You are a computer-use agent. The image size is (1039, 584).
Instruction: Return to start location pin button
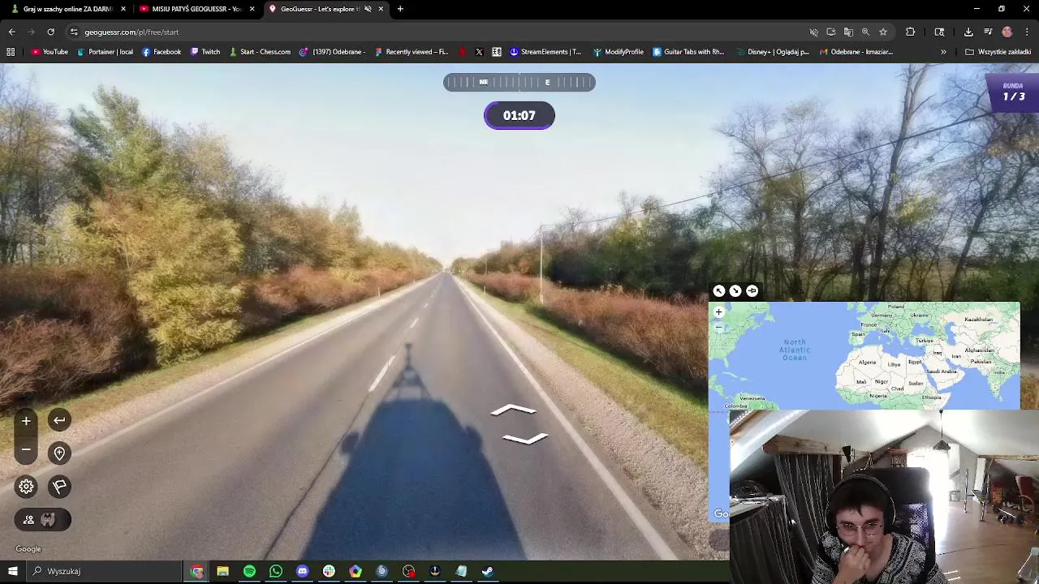click(59, 453)
